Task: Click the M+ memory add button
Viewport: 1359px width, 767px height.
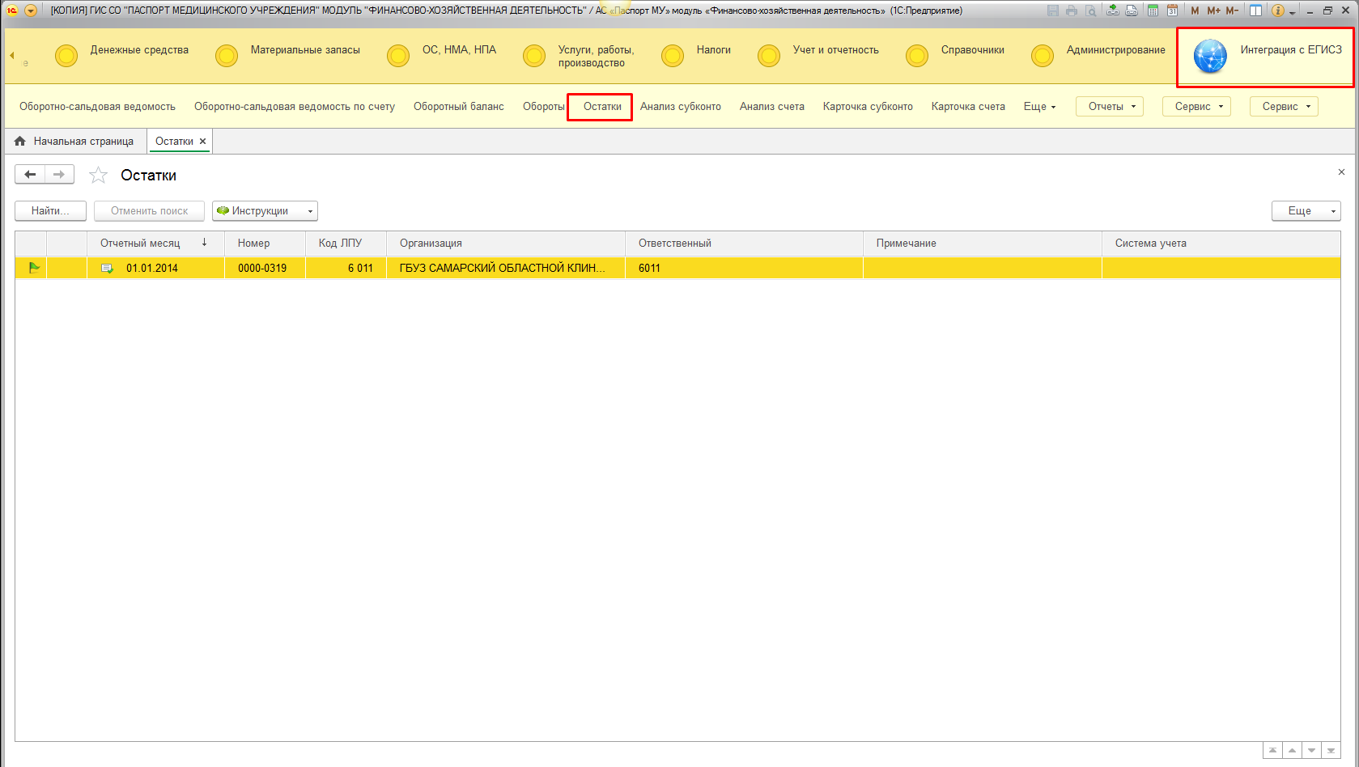Action: coord(1213,11)
